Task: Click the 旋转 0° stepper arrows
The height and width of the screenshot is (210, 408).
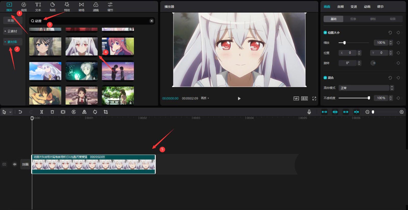Action: pyautogui.click(x=359, y=63)
